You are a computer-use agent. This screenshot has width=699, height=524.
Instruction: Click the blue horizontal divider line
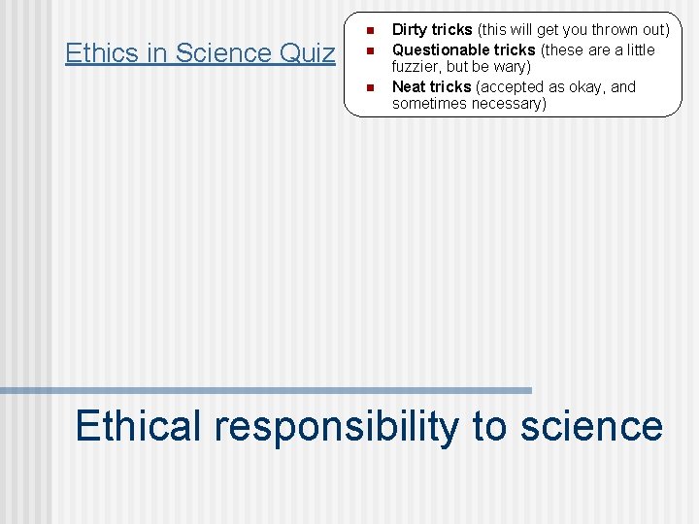[266, 391]
